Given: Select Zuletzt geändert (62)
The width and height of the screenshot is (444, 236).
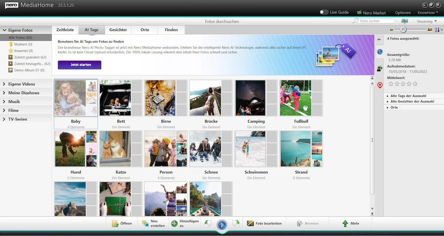Looking at the screenshot, I should (x=27, y=57).
